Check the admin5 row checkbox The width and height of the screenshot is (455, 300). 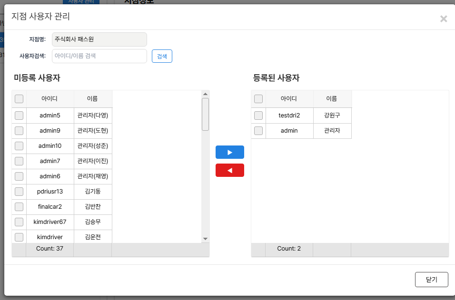(x=19, y=116)
